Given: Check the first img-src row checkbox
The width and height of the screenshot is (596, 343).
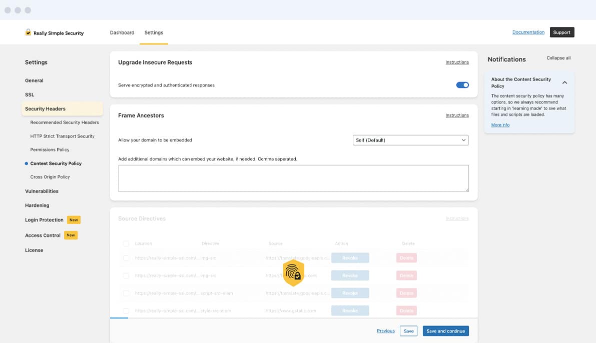Looking at the screenshot, I should coord(126,258).
